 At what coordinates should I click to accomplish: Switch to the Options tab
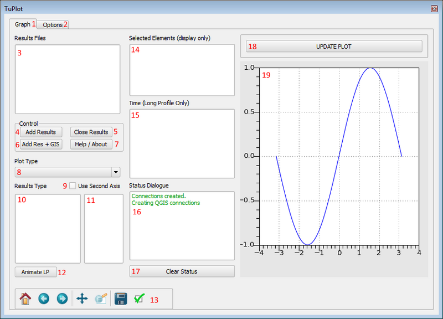53,25
